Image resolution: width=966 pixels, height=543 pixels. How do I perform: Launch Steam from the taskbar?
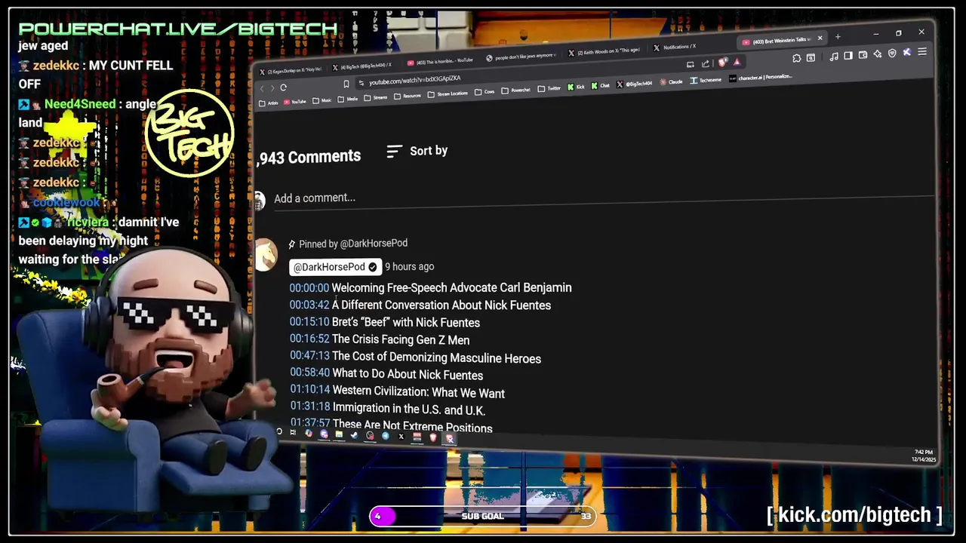[354, 435]
